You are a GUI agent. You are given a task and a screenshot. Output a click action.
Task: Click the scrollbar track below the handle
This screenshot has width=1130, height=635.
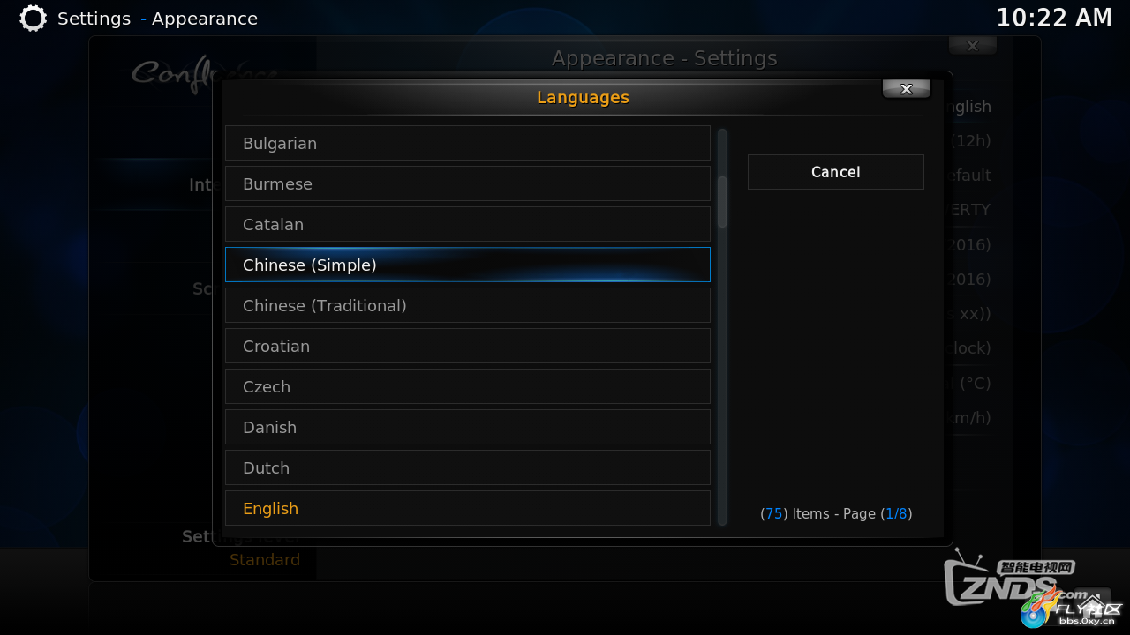point(722,375)
